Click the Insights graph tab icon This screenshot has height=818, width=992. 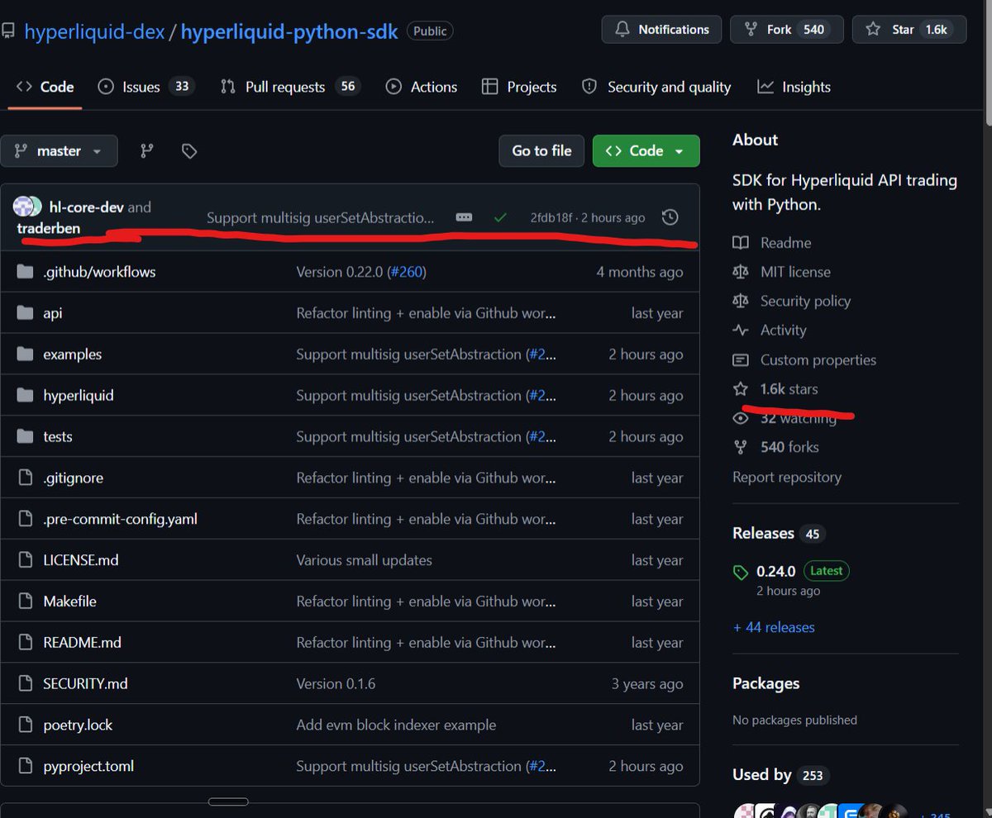click(765, 87)
